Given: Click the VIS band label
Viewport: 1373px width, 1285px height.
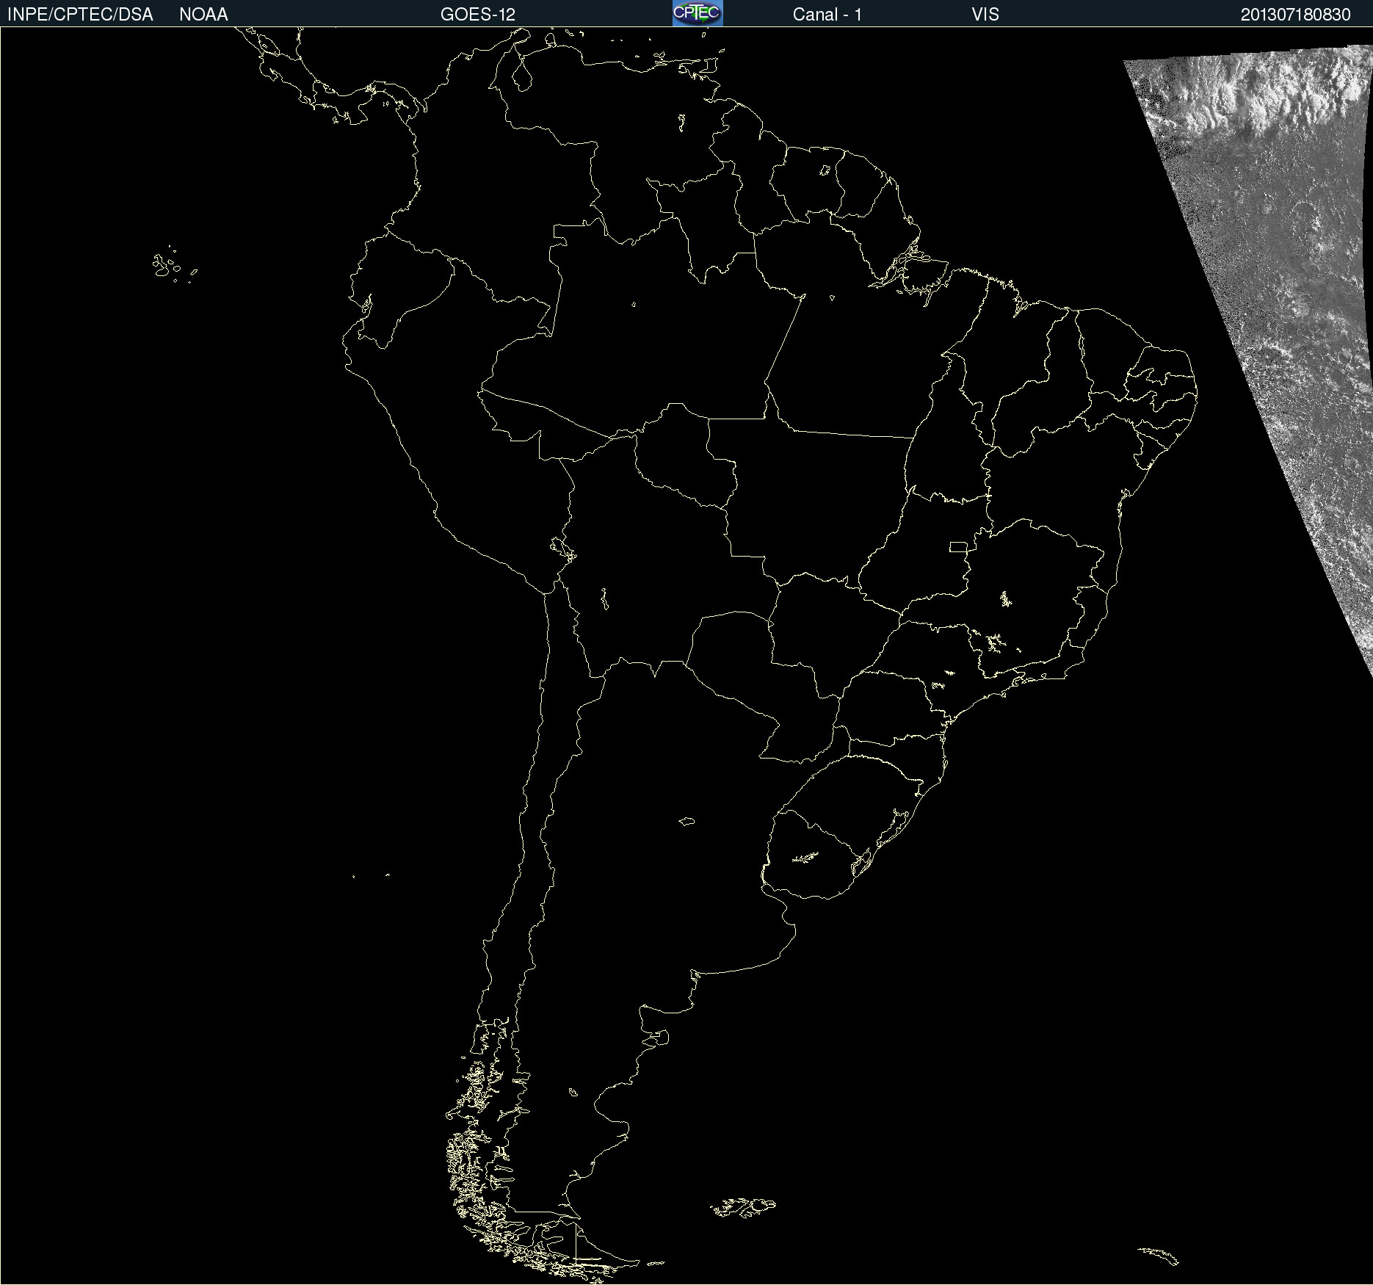Looking at the screenshot, I should pyautogui.click(x=985, y=15).
